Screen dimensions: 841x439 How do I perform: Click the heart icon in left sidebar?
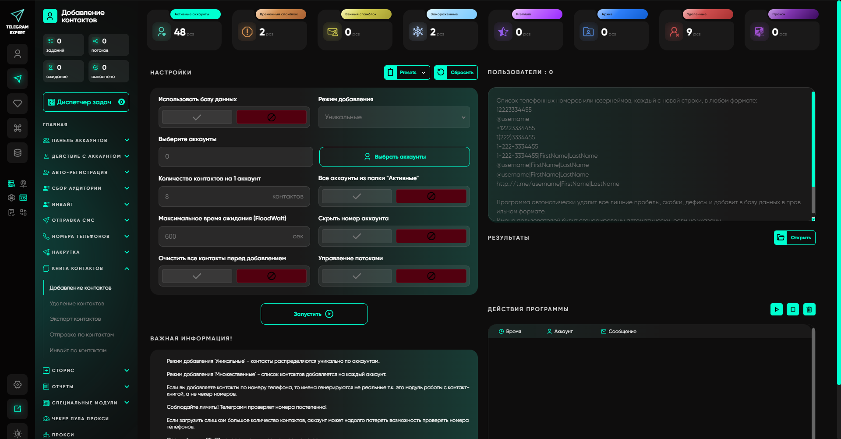click(18, 103)
